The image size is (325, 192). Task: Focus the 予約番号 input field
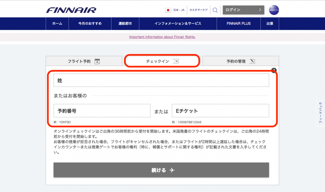(102, 110)
